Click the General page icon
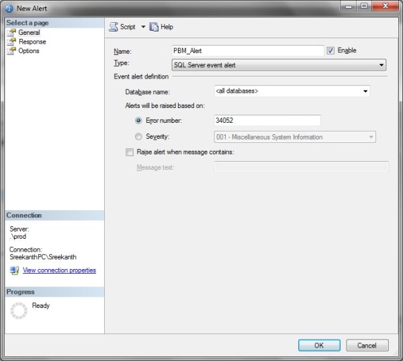The height and width of the screenshot is (361, 403). tap(11, 32)
